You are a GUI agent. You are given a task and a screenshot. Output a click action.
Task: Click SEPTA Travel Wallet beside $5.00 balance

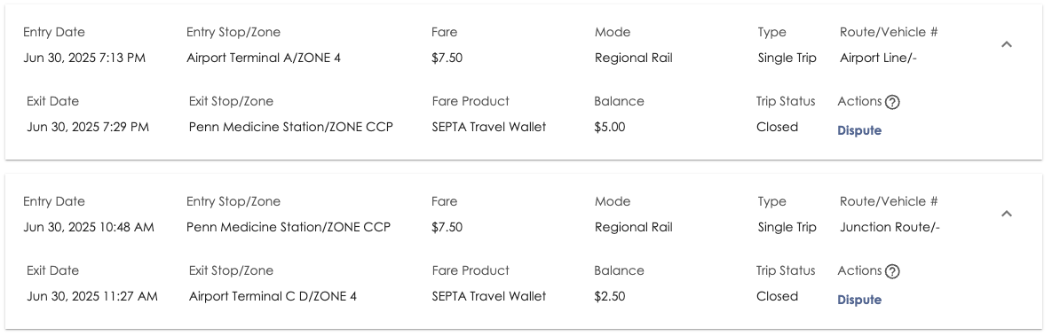(x=489, y=127)
